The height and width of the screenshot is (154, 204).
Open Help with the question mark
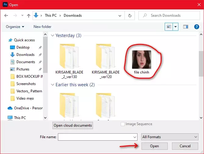(x=197, y=27)
